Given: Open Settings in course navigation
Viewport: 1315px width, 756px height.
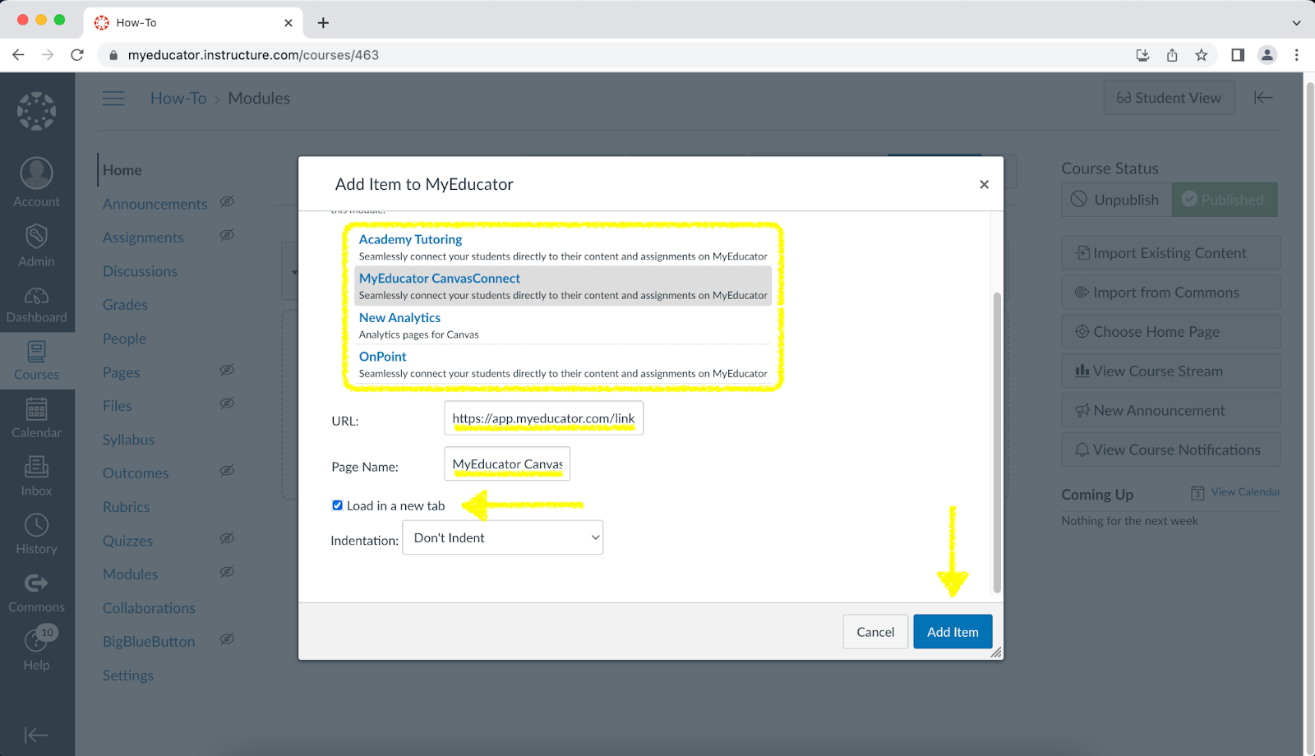Looking at the screenshot, I should [128, 675].
